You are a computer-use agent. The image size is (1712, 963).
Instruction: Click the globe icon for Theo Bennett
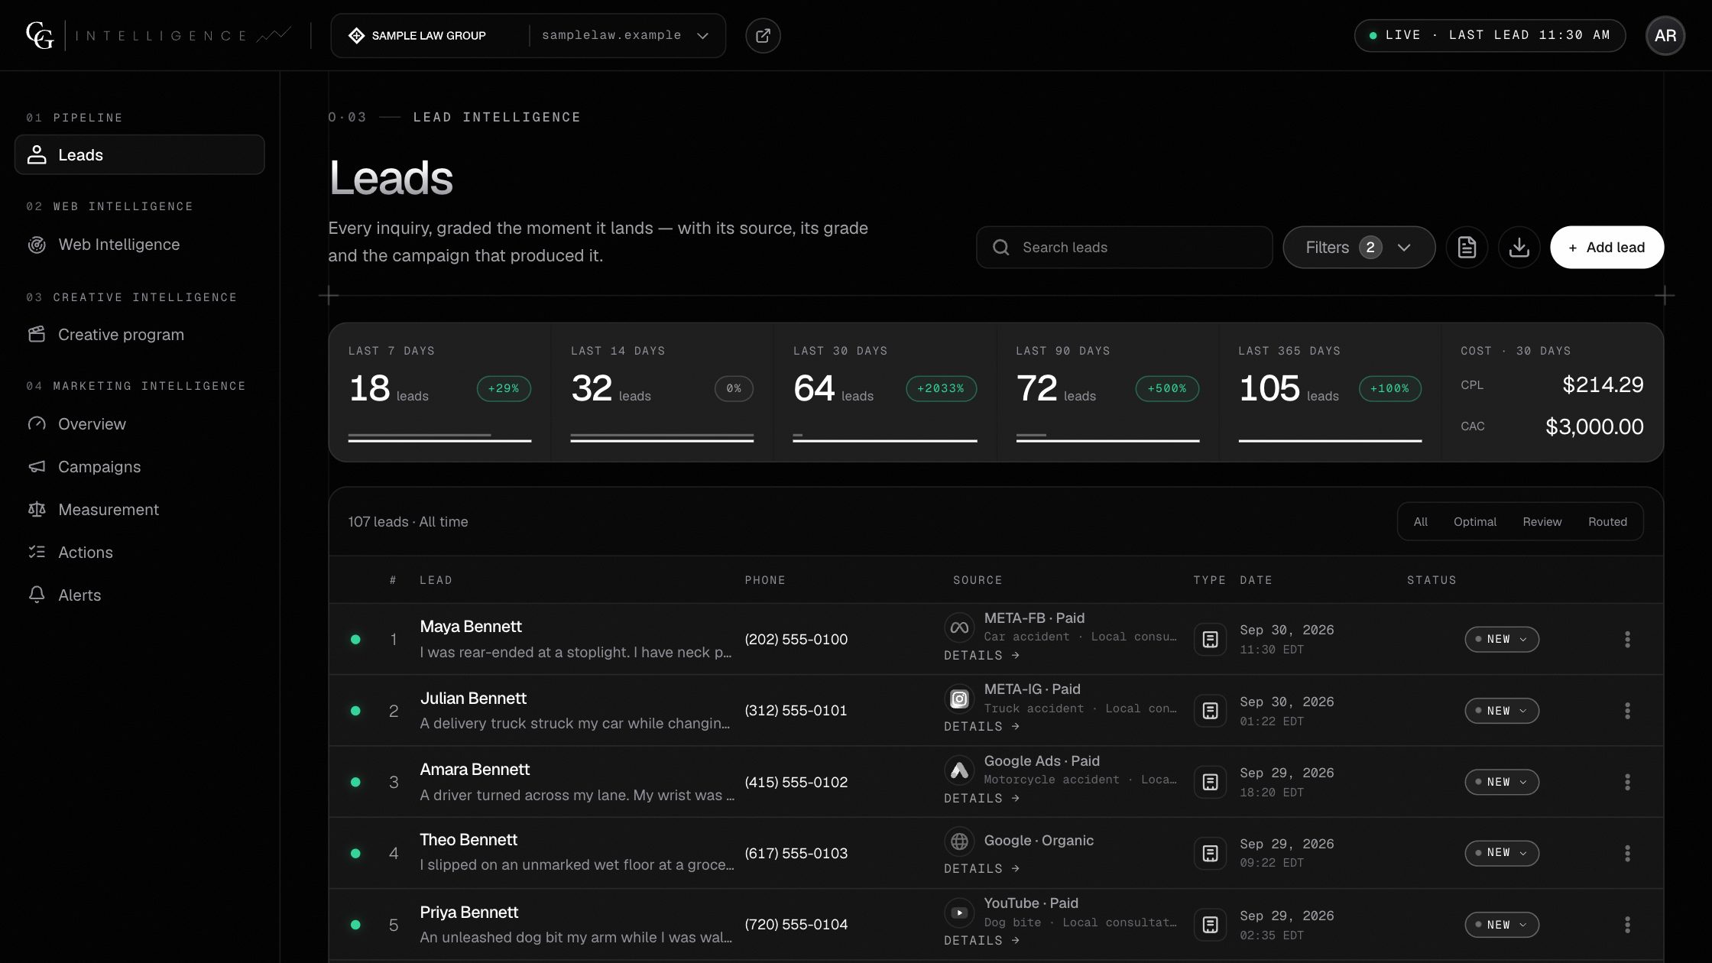959,841
